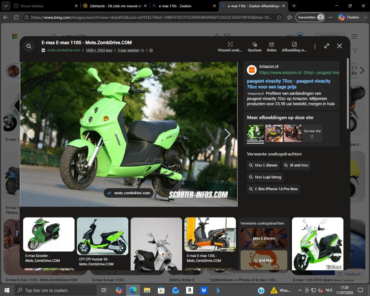Open Max E Eleven image tile
Screen dimensions: 370x296
(264, 239)
